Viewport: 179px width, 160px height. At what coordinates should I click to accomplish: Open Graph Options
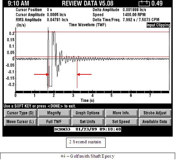pyautogui.click(x=87, y=113)
